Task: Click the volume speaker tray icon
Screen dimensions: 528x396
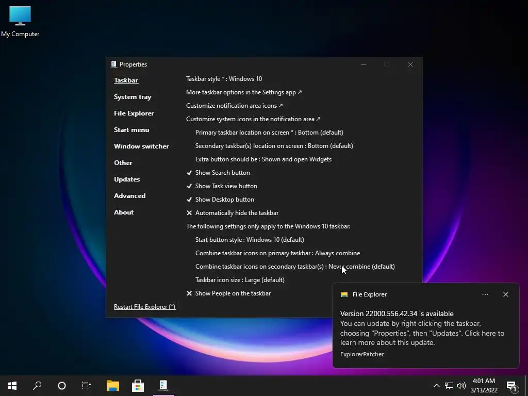Action: 461,386
